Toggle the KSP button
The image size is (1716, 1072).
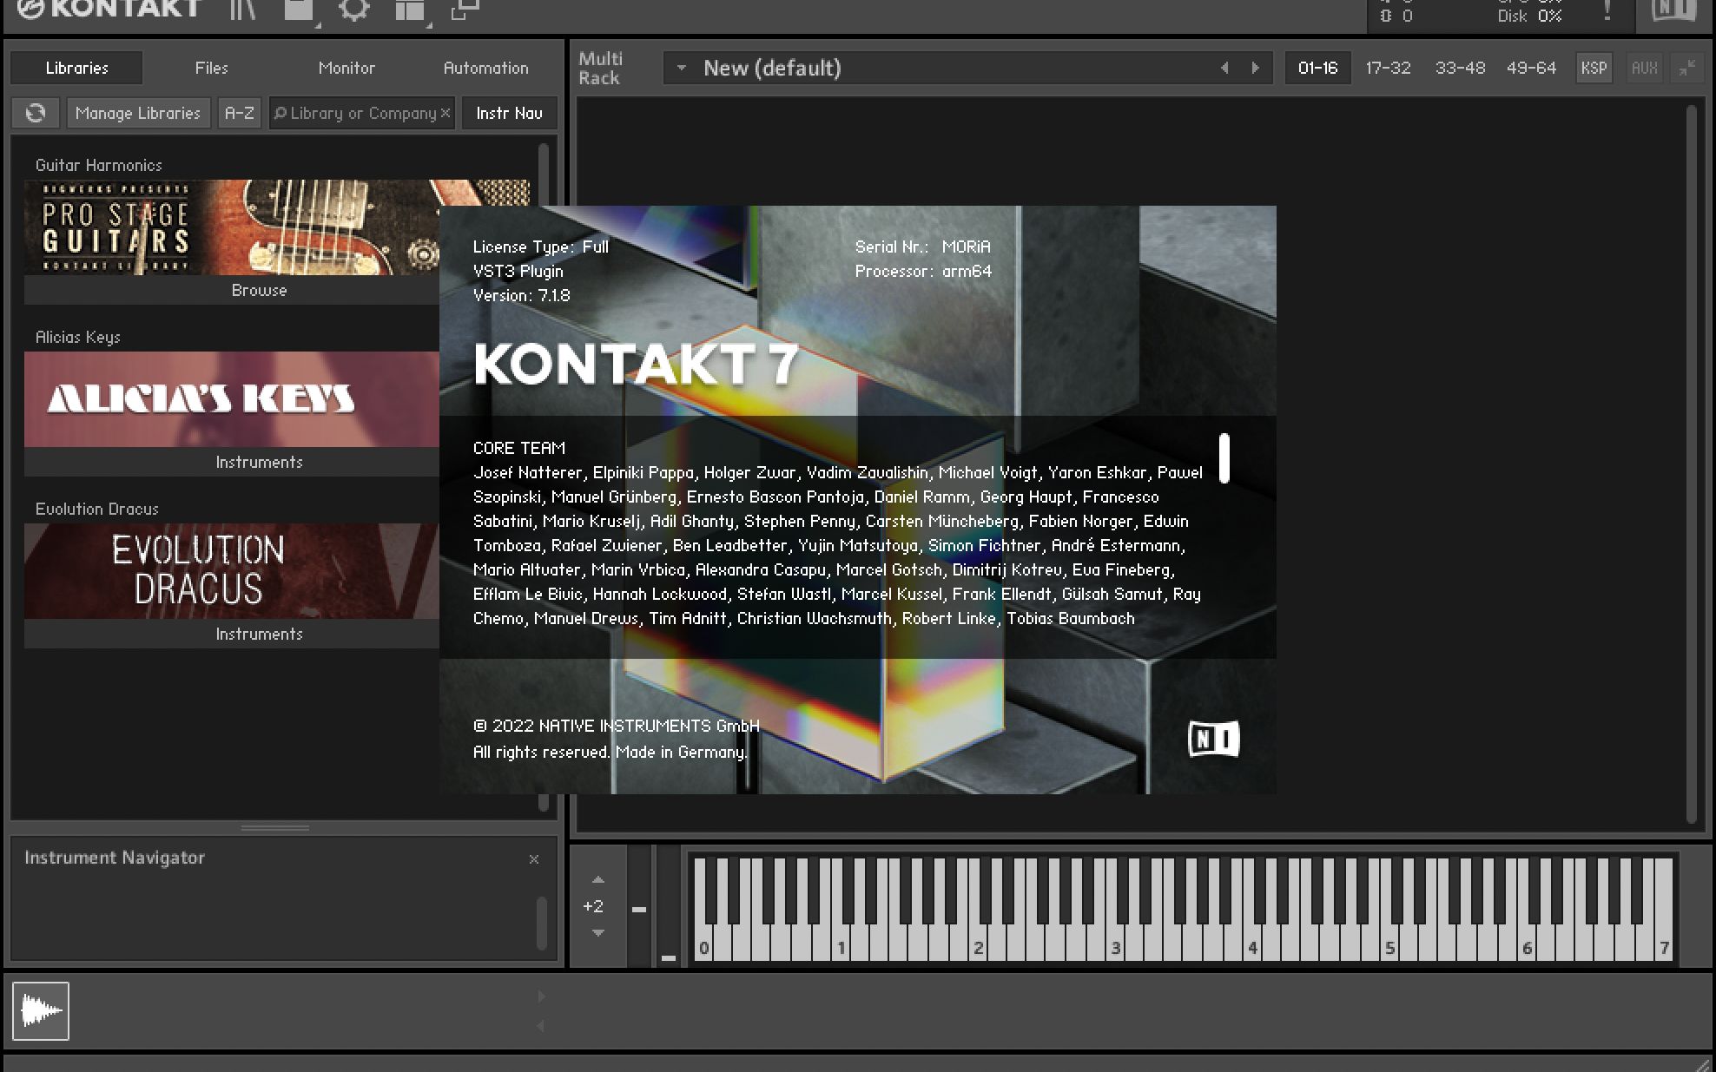[x=1594, y=68]
